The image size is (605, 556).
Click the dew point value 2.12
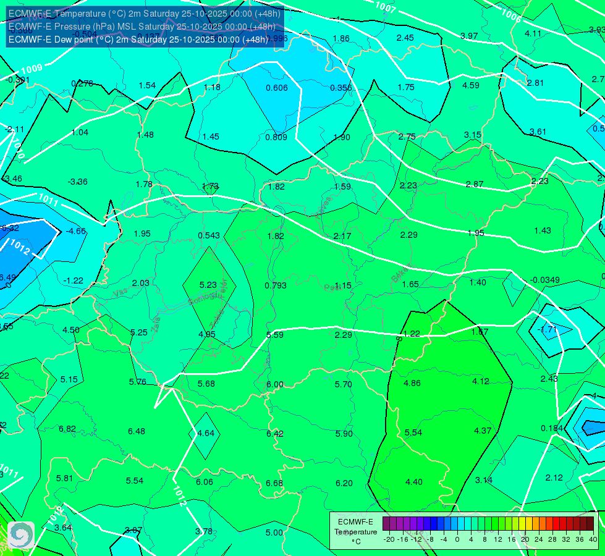point(554,478)
